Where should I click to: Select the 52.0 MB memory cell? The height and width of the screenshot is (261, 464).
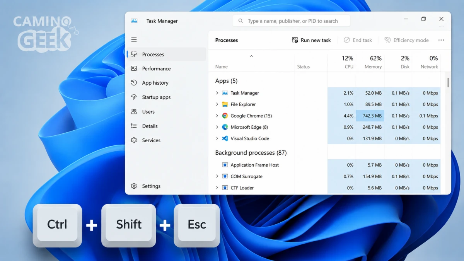pos(370,93)
